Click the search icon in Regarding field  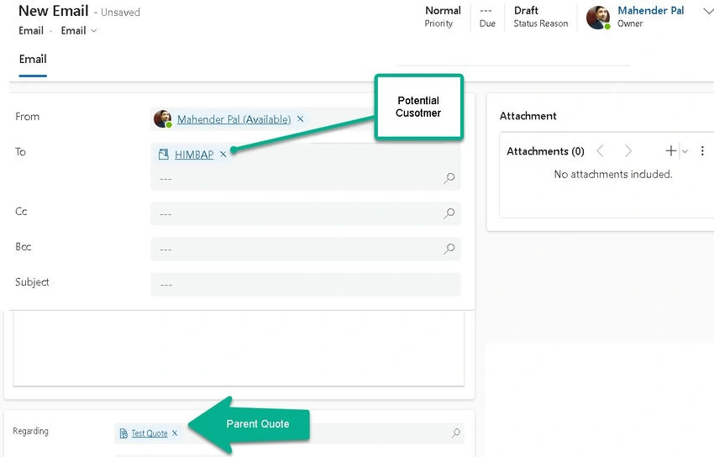click(455, 433)
